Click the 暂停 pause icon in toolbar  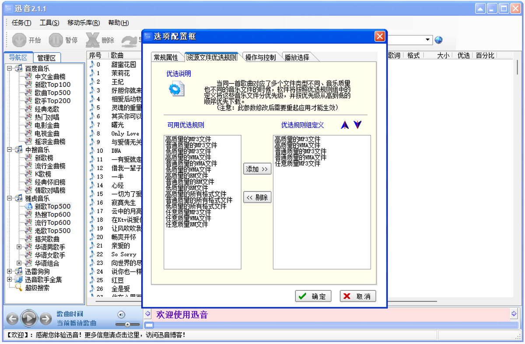56,40
